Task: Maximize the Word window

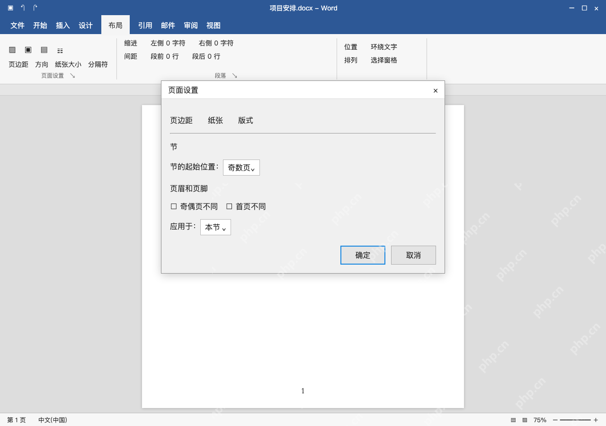Action: point(584,8)
